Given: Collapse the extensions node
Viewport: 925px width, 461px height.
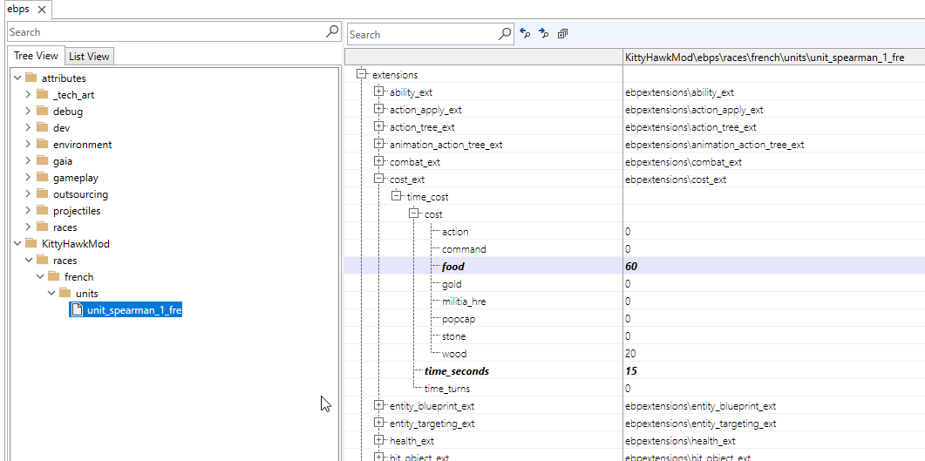Looking at the screenshot, I should point(361,74).
